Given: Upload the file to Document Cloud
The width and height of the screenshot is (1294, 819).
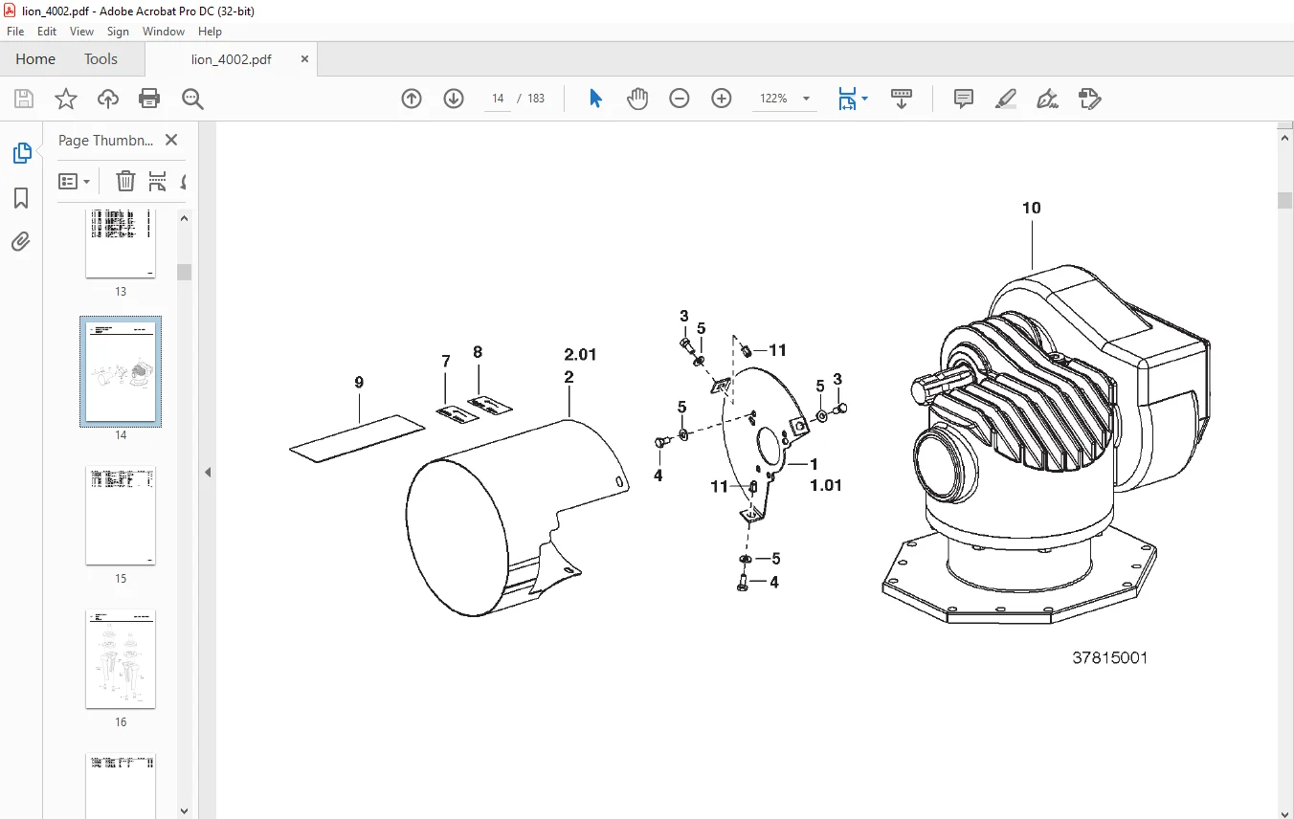Looking at the screenshot, I should (x=108, y=99).
